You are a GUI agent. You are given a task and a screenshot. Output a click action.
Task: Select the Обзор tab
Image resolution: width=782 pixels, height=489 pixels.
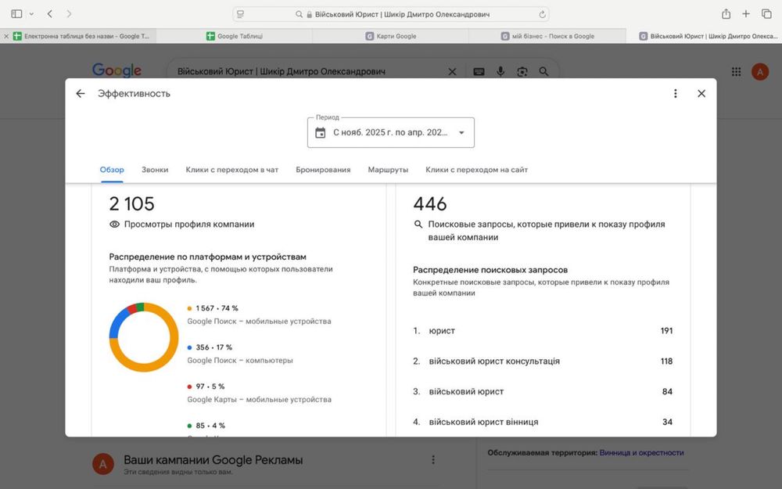coord(112,170)
